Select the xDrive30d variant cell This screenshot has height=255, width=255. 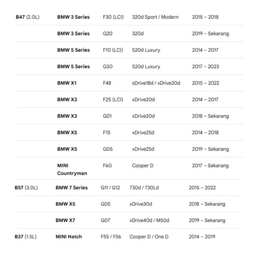click(141, 204)
